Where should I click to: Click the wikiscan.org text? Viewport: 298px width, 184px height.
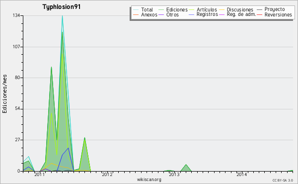149,180
